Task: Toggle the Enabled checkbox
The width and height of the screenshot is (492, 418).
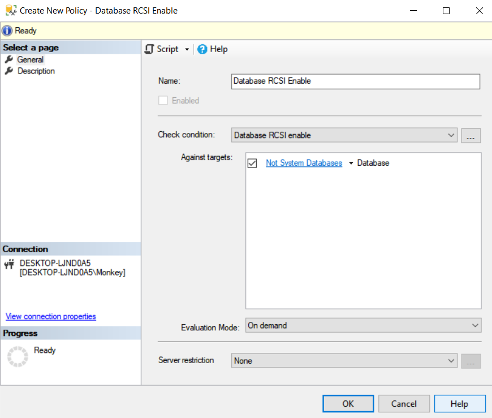Action: (163, 101)
